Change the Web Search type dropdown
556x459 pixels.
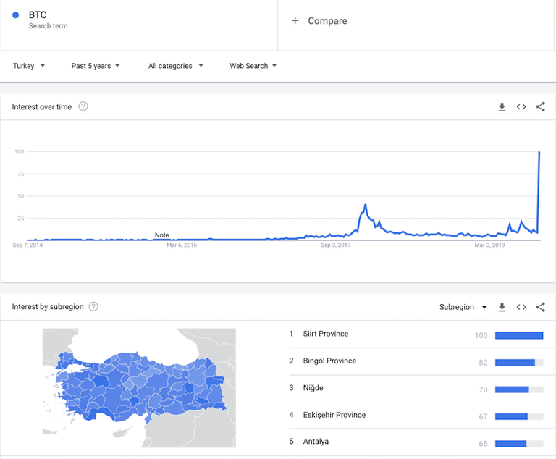(253, 66)
